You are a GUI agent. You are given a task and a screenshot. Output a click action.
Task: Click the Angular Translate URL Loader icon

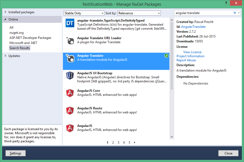point(70,41)
